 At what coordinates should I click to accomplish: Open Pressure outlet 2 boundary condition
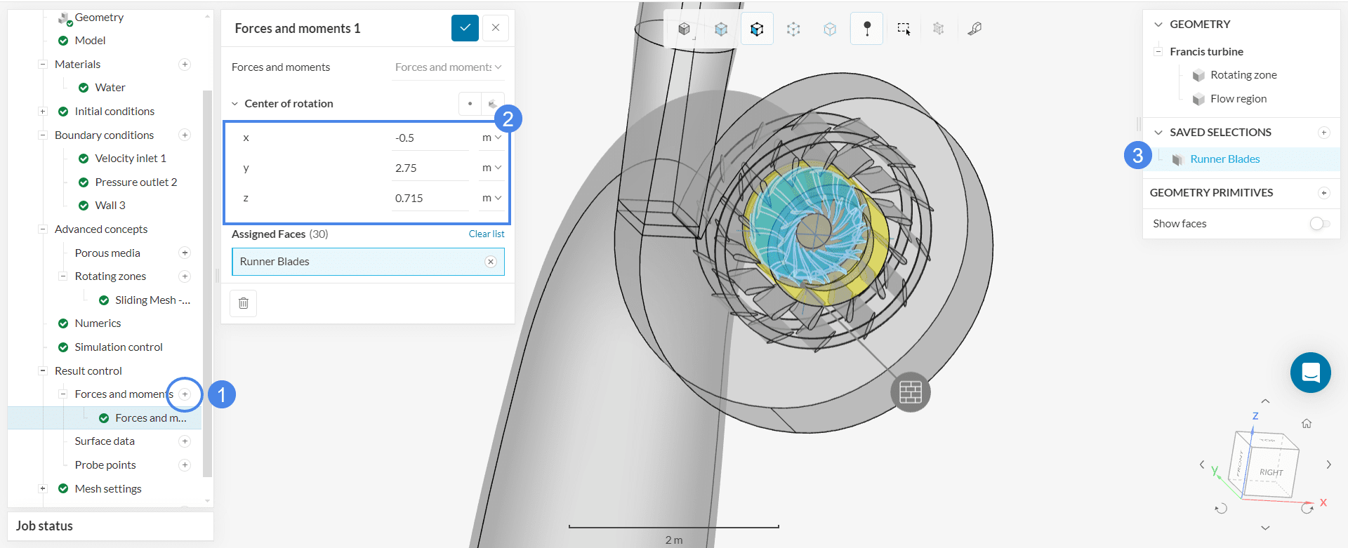(136, 182)
